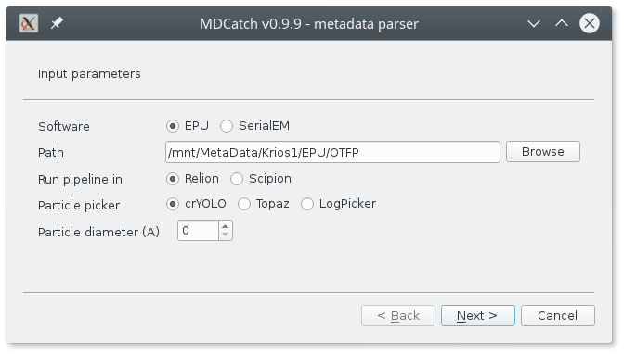
Task: Choose Relion for running the pipeline
Action: 192,179
